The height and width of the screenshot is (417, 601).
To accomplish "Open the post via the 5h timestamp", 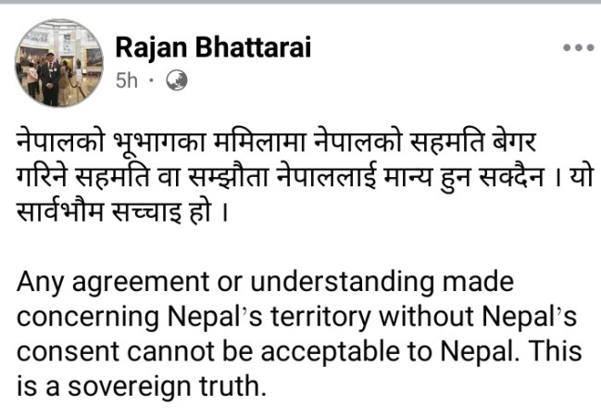I will pos(126,81).
